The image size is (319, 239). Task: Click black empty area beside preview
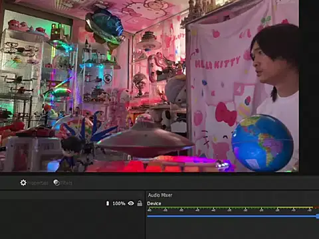tap(309, 86)
